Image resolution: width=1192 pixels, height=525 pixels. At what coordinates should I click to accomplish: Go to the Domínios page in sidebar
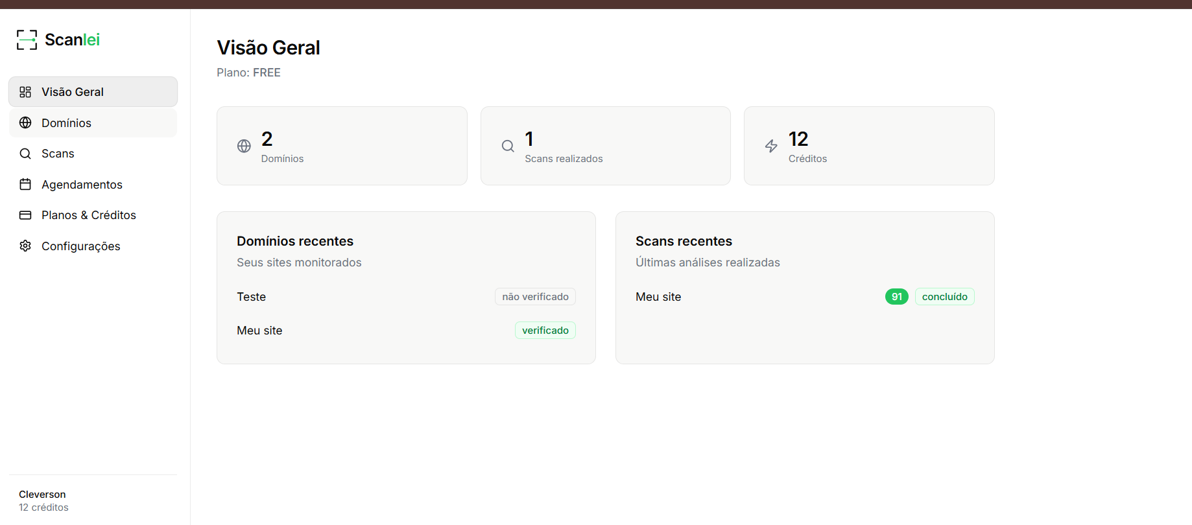(x=93, y=122)
